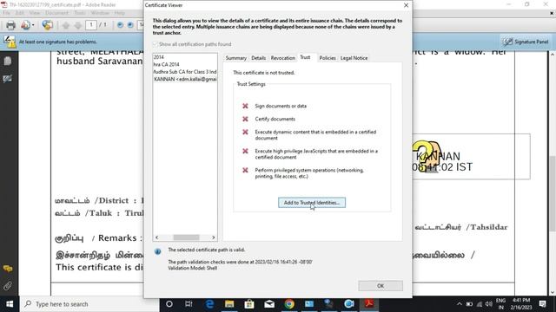The image size is (556, 312).
Task: Open the Zoom app icon on taskbar
Action: coord(349,304)
